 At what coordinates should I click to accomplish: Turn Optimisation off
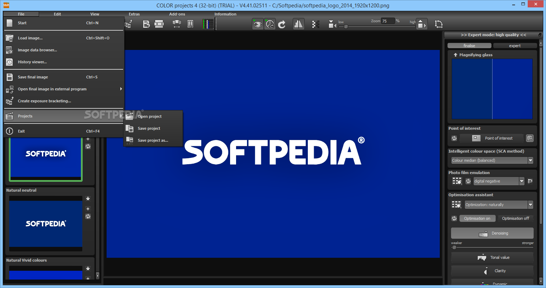(x=515, y=218)
